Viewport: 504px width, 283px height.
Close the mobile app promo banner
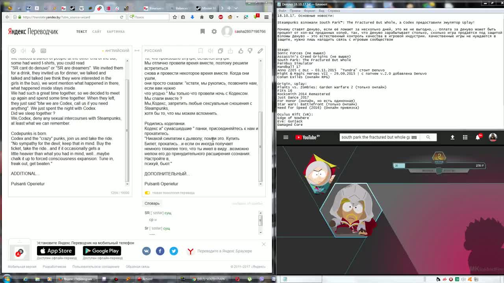[x=263, y=244]
